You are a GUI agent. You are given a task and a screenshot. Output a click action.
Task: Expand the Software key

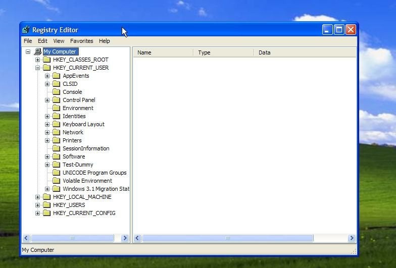click(x=47, y=156)
